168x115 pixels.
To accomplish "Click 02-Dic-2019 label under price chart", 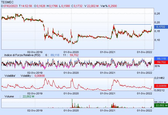I will click(35, 52).
